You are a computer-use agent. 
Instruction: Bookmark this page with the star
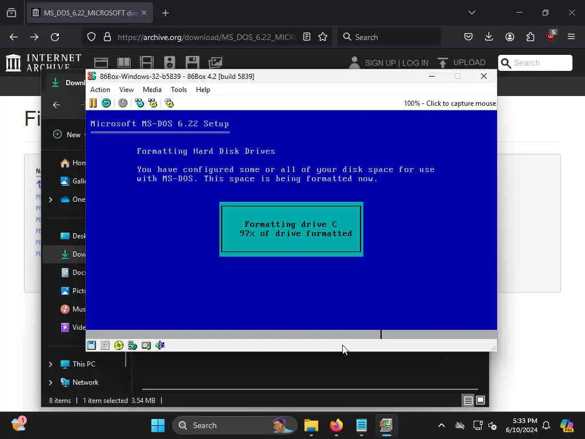323,37
